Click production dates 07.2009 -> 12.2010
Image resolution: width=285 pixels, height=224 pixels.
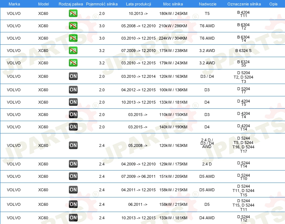138,51
